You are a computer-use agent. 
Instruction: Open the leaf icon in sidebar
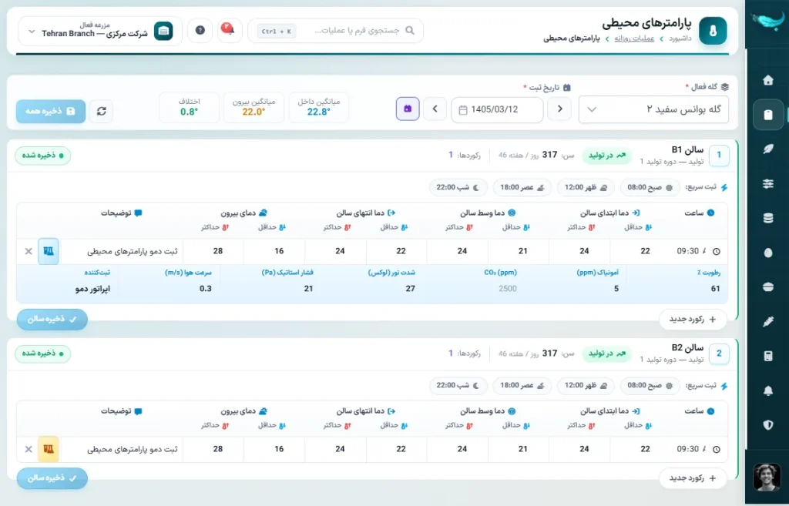point(768,149)
